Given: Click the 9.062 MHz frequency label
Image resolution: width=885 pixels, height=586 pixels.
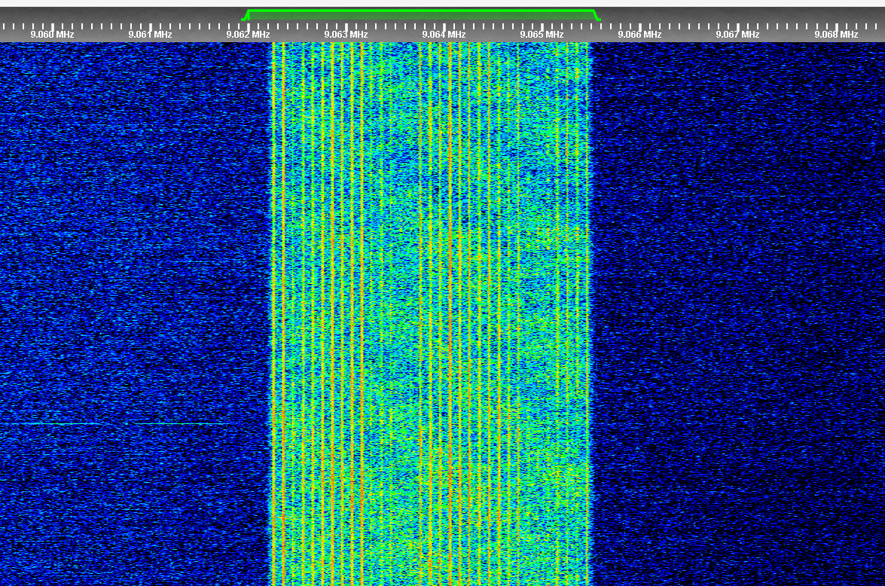Looking at the screenshot, I should coord(248,35).
